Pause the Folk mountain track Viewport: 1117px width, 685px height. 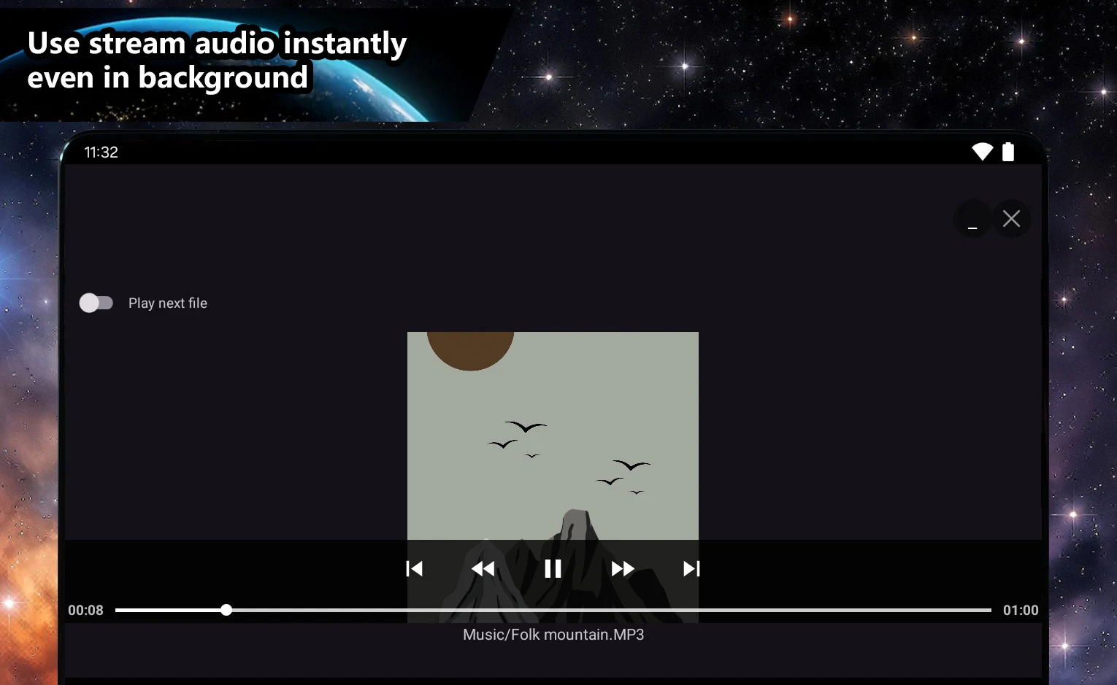pos(553,569)
